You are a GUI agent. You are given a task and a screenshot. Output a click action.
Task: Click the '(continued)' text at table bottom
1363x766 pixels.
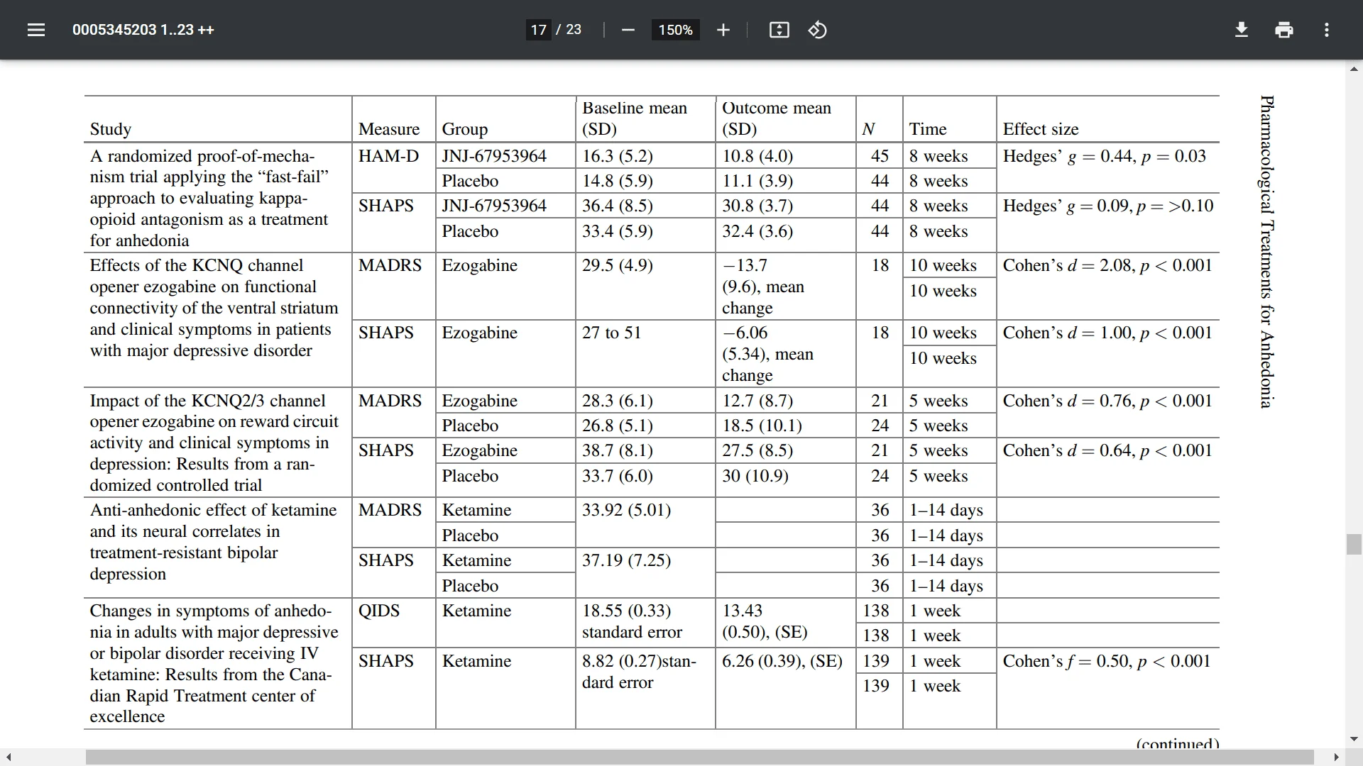1178,743
